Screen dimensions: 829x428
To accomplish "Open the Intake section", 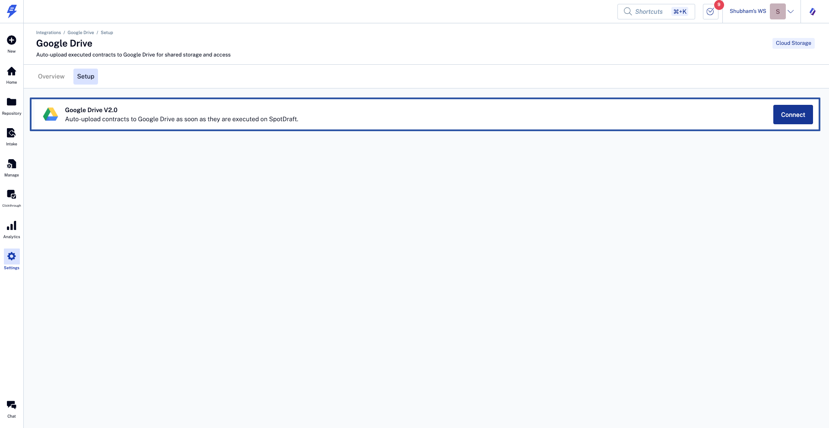I will tap(12, 133).
